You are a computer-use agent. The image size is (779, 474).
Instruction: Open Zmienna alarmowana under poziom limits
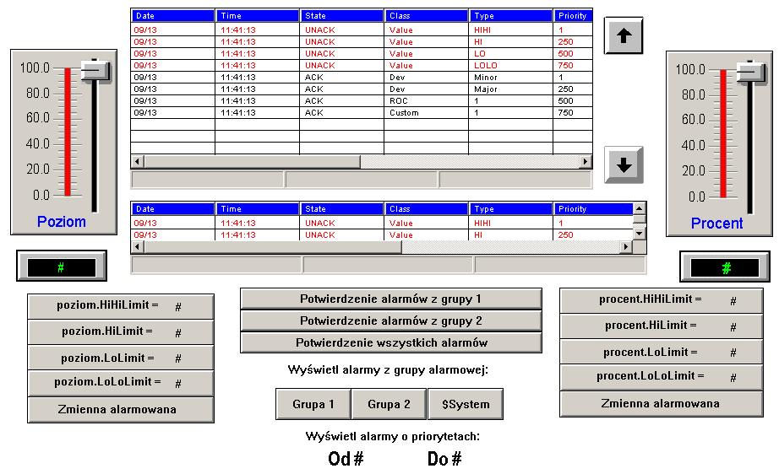[x=121, y=410]
